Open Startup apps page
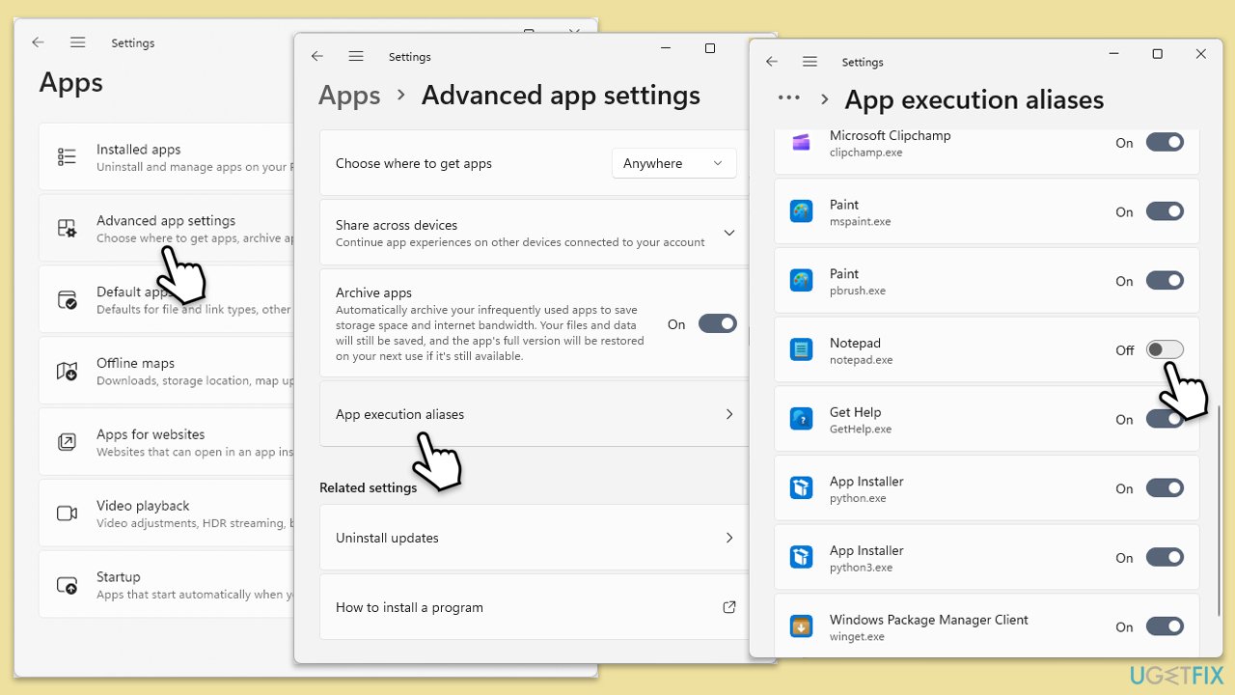Image resolution: width=1235 pixels, height=695 pixels. pos(166,585)
